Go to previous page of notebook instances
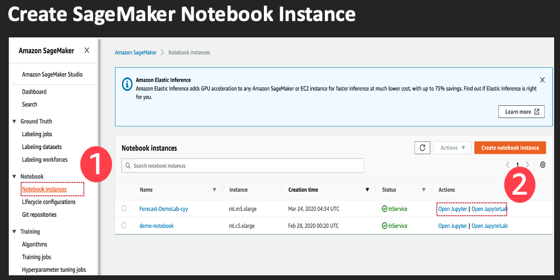This screenshot has height=280, width=560. pyautogui.click(x=507, y=165)
